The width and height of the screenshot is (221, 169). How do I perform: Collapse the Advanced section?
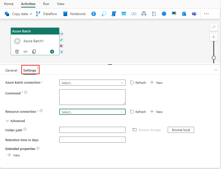pos(15,121)
